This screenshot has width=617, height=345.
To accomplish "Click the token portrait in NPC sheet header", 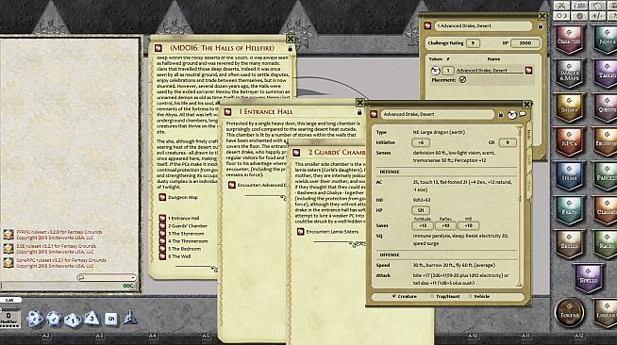I will pos(512,114).
